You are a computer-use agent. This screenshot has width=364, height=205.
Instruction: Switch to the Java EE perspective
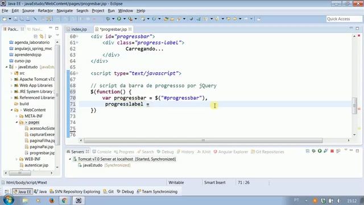tap(22, 191)
